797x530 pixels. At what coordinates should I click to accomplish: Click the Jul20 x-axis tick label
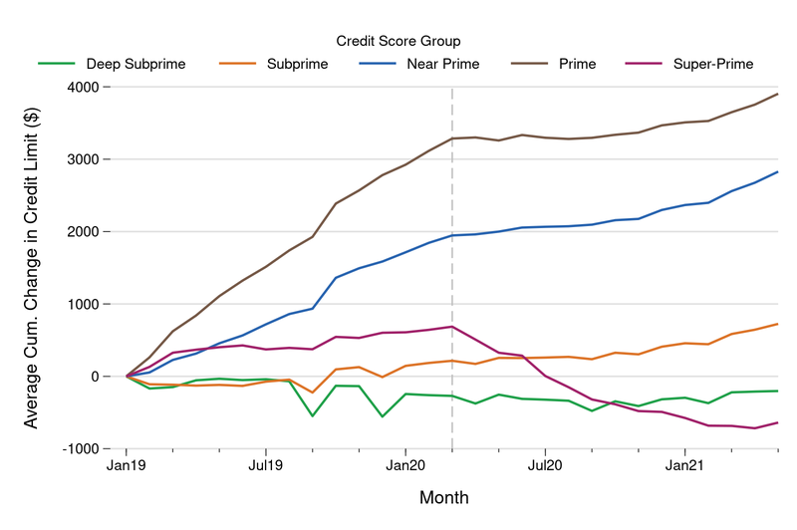tap(545, 464)
